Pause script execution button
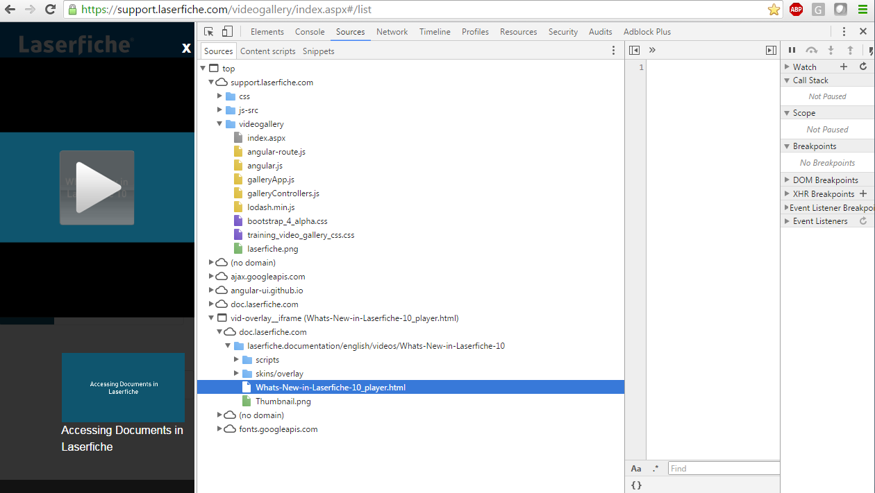This screenshot has width=875, height=493. (792, 50)
